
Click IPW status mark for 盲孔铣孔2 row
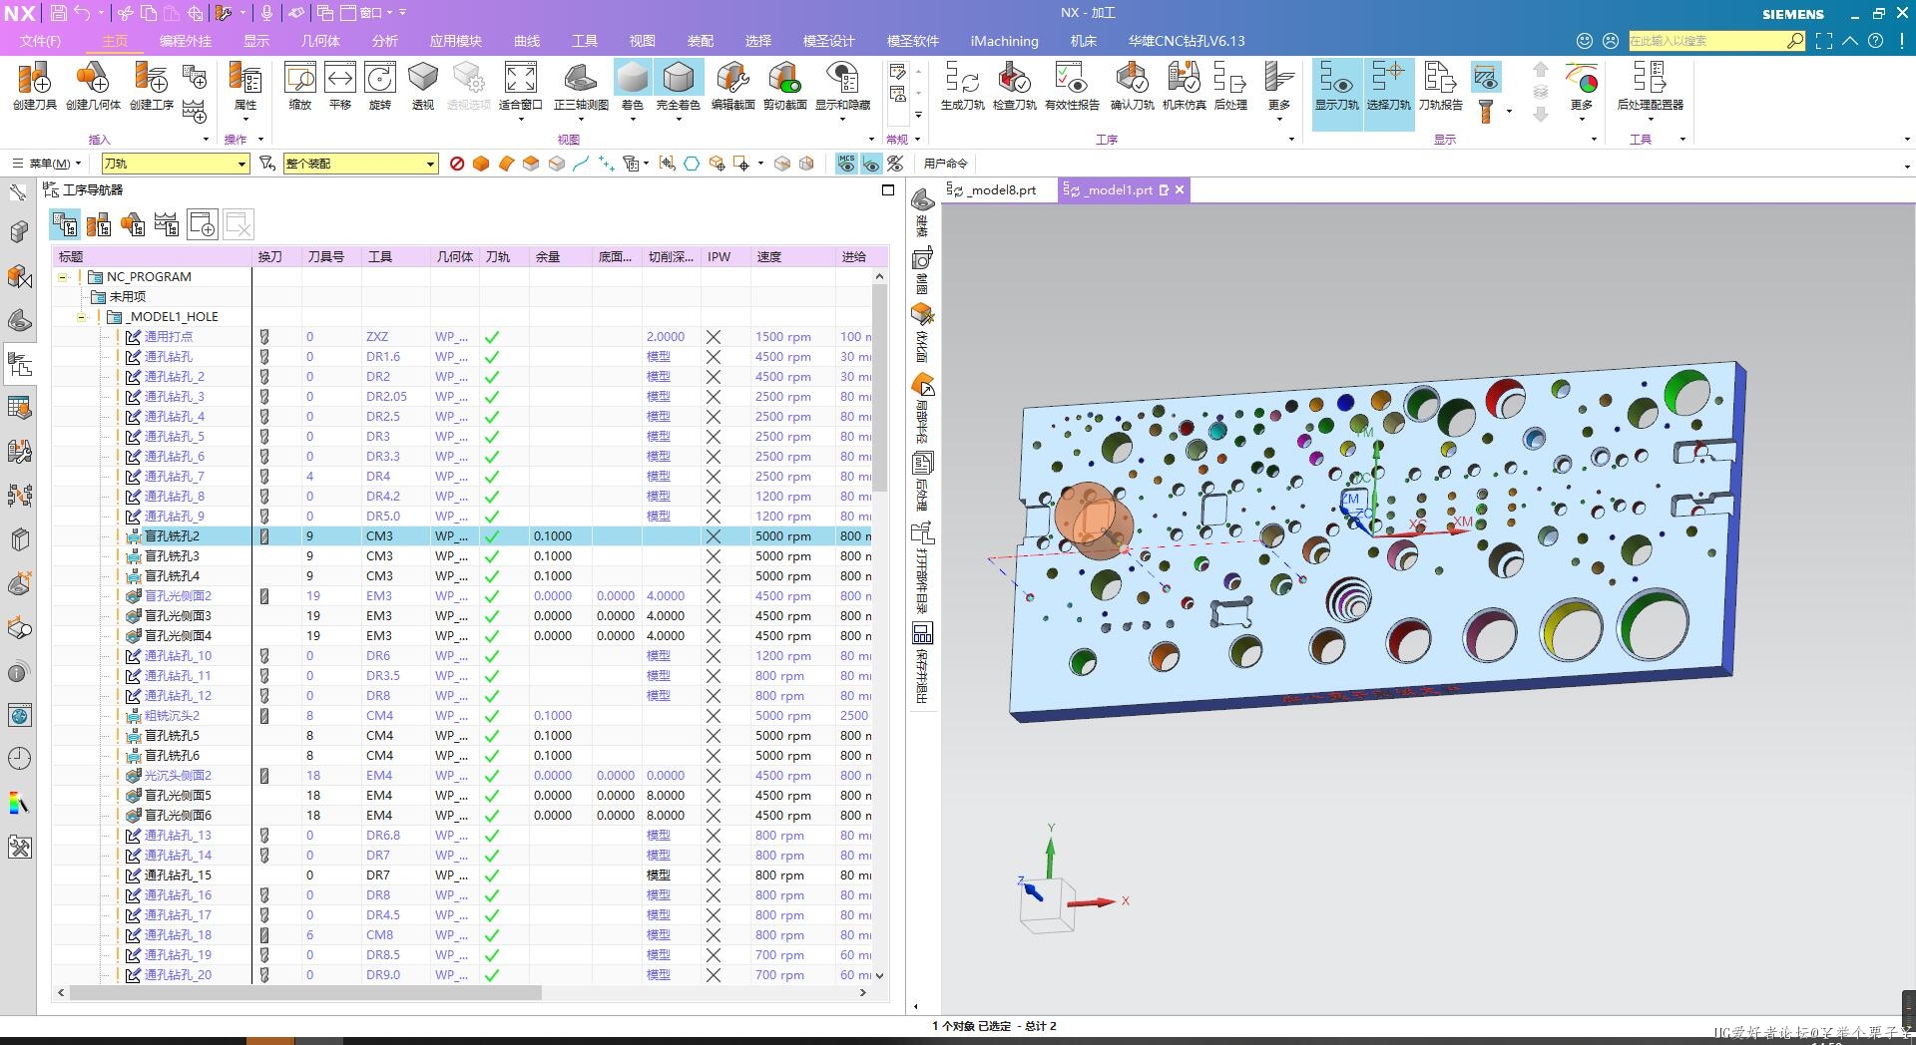pyautogui.click(x=714, y=536)
